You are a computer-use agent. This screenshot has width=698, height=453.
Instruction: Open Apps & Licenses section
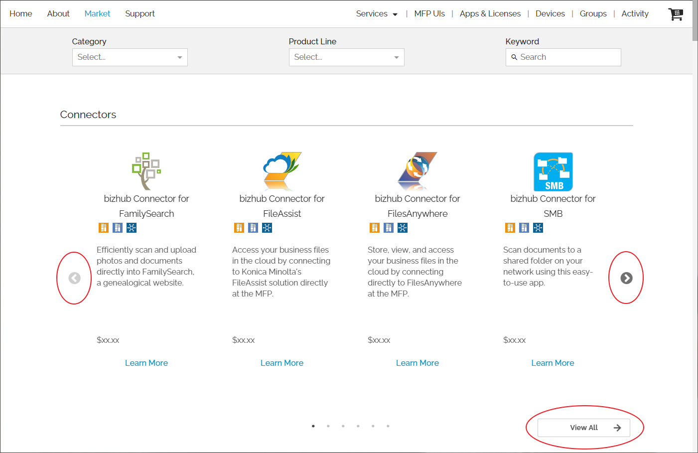490,14
